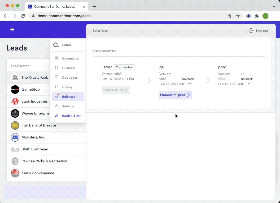The height and width of the screenshot is (203, 280).
Task: Click the prod Rollback icon
Action: 243,74
